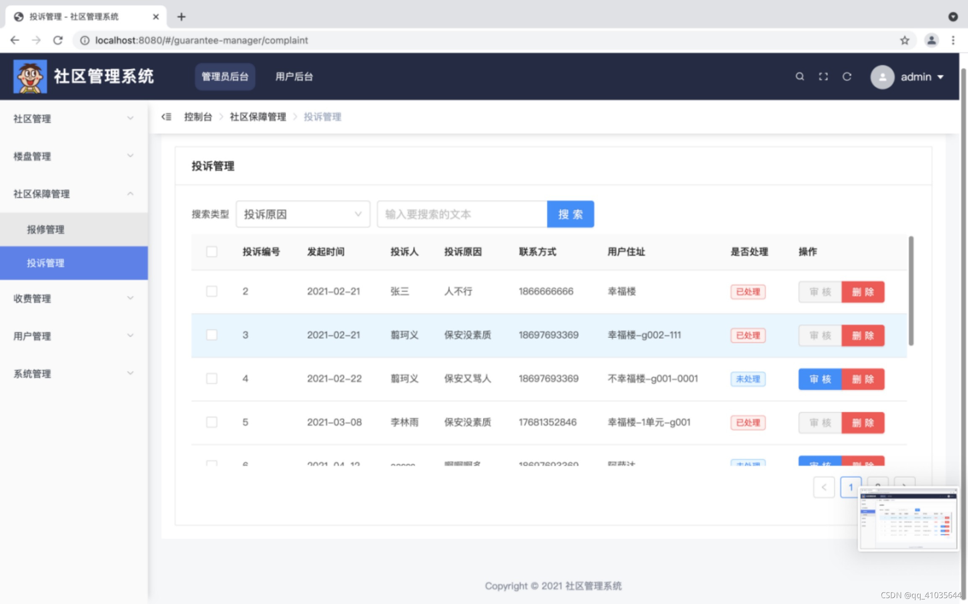Image resolution: width=968 pixels, height=604 pixels.
Task: Click the community system logo image
Action: point(30,76)
